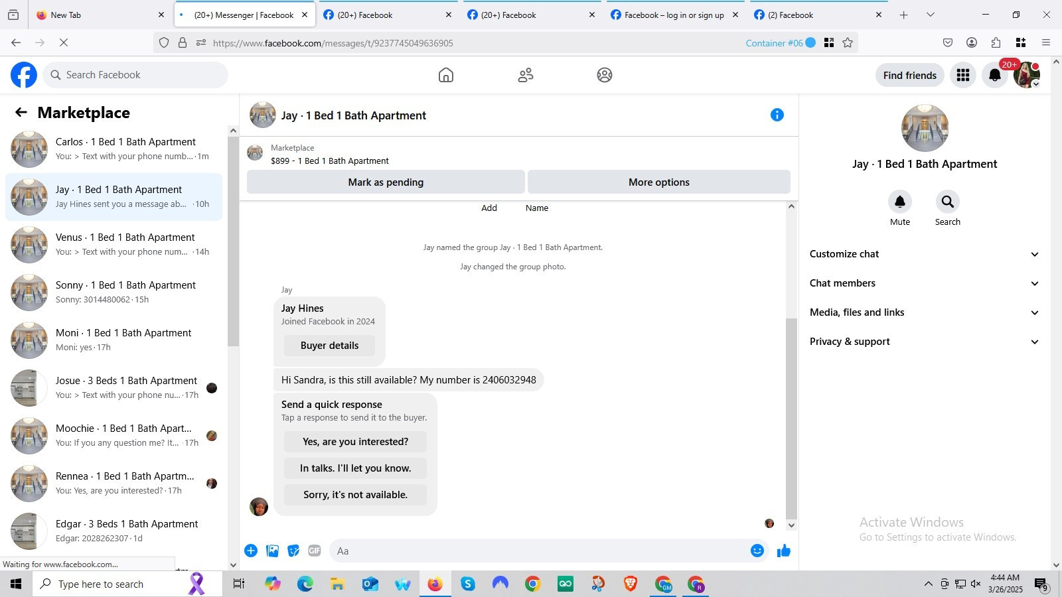Open Sonny · 1 Bed 1 Bath Apartment chat
1062x597 pixels.
[x=114, y=293]
